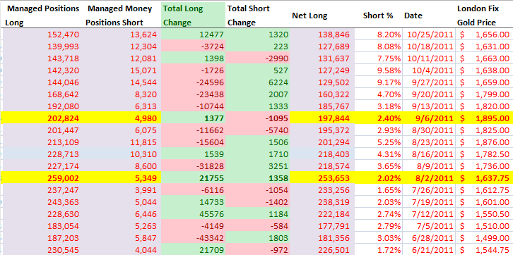Select the Net Long value 253,653

click(x=322, y=178)
